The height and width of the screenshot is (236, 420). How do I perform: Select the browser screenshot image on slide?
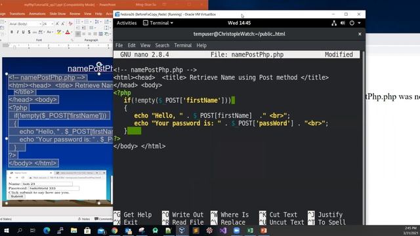(x=56, y=185)
